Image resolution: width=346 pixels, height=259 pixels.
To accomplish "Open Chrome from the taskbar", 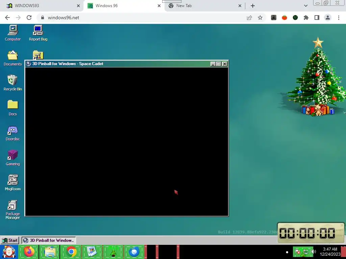I will click(x=71, y=252).
